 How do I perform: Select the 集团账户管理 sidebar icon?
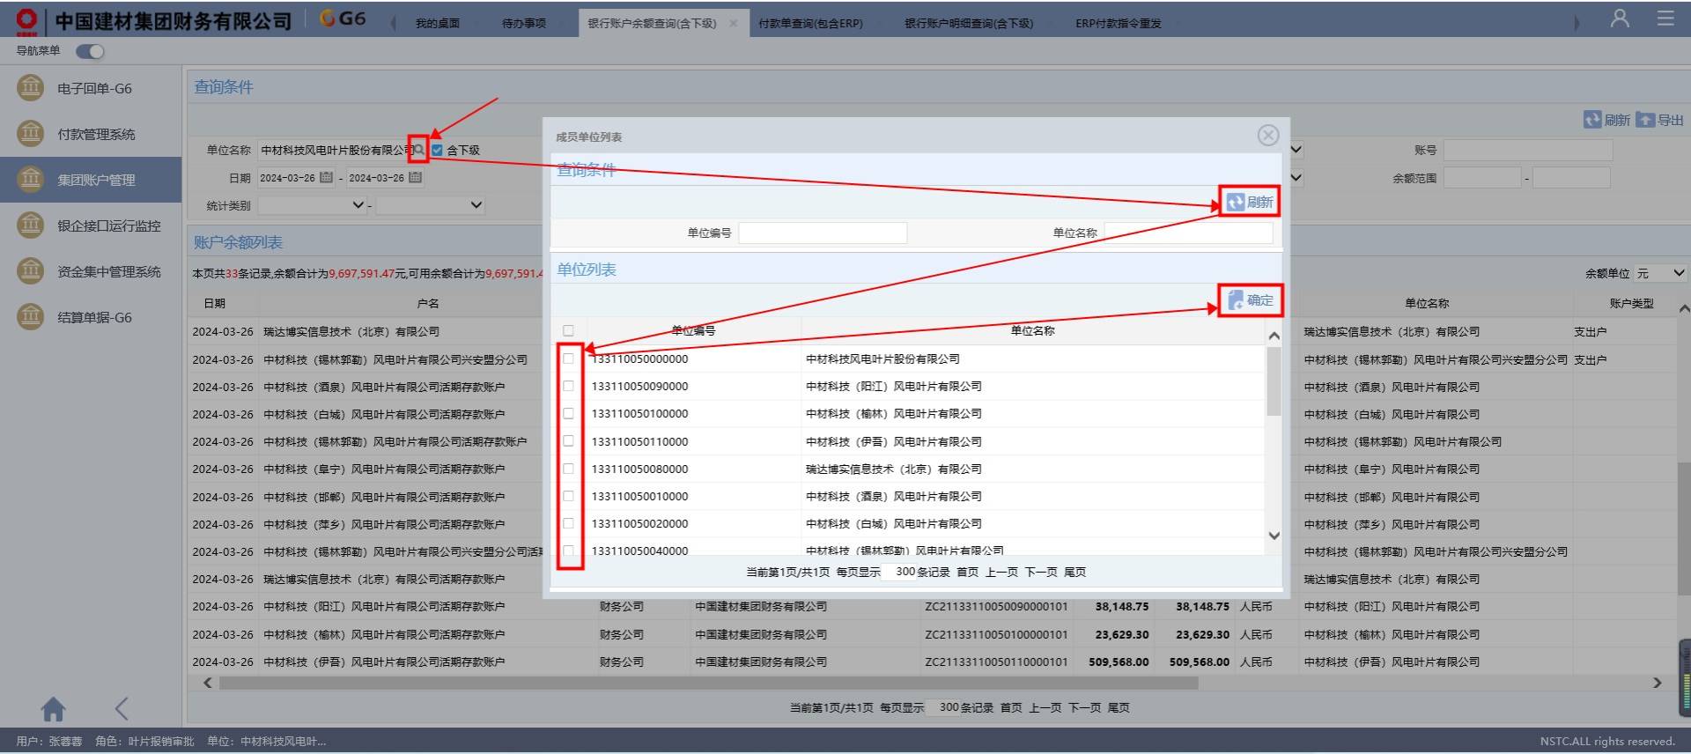pyautogui.click(x=30, y=180)
